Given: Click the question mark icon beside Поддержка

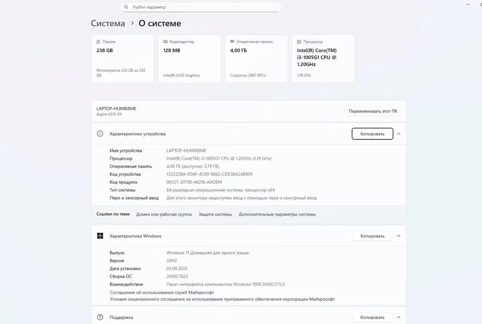Looking at the screenshot, I should 100,317.
